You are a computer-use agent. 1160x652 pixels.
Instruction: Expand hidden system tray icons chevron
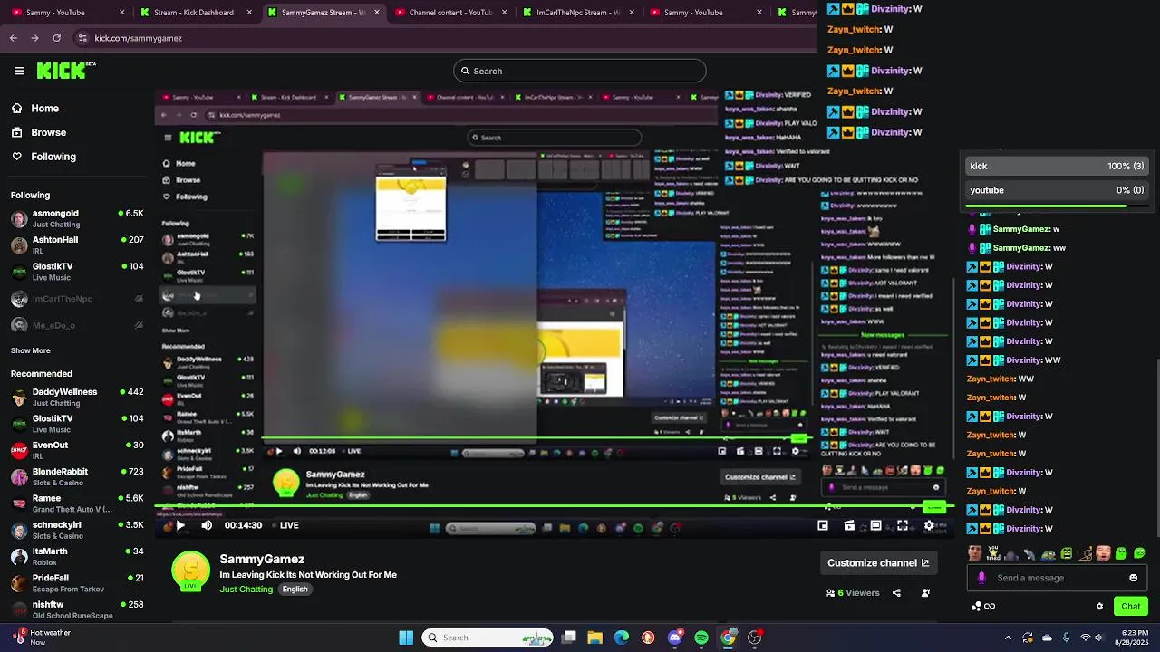[1008, 638]
